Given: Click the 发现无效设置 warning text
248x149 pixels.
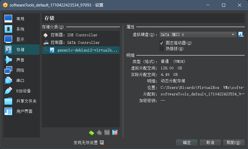Looking at the screenshot, I should coord(86,143).
